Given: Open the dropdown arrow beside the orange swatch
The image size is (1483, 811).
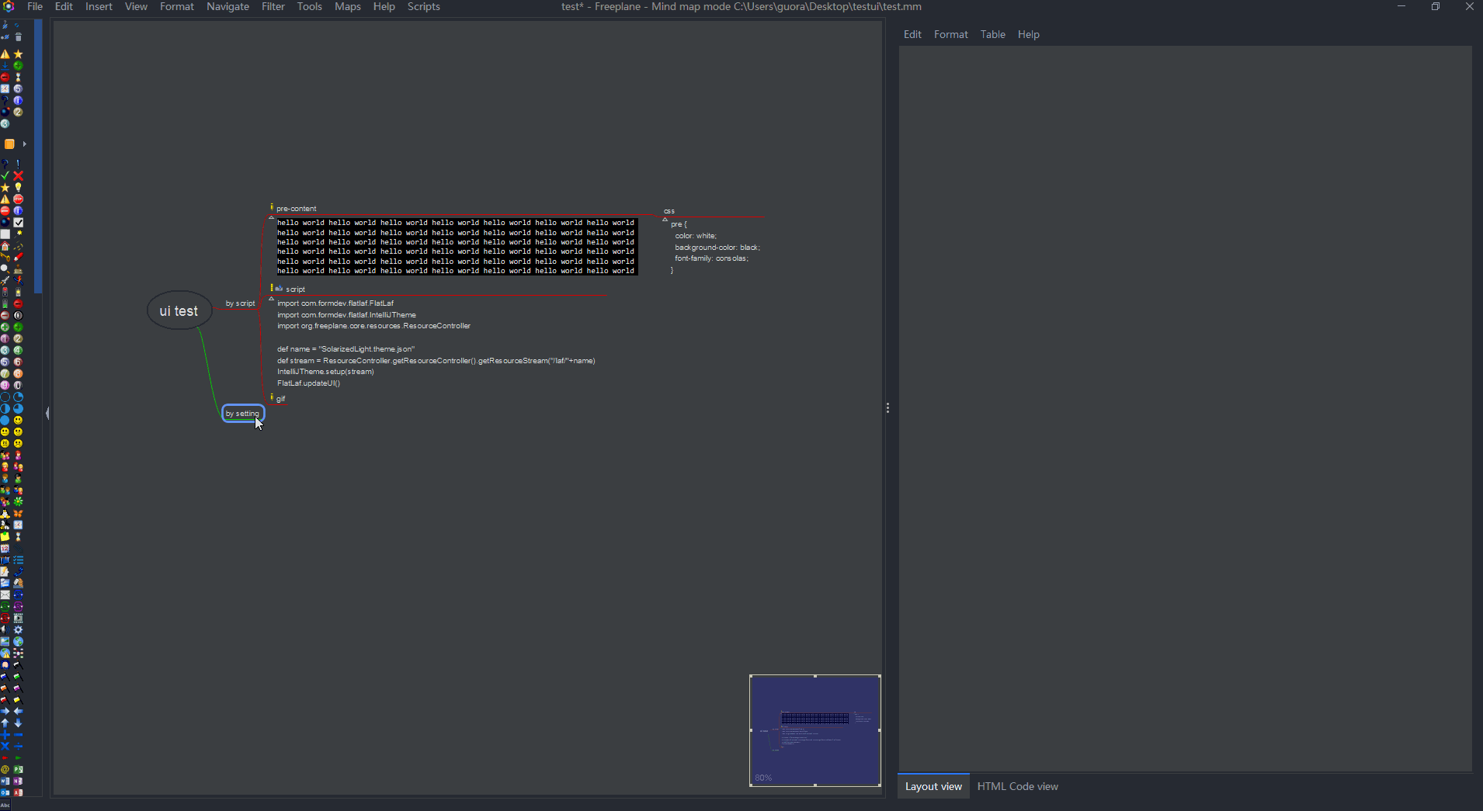Looking at the screenshot, I should [24, 144].
